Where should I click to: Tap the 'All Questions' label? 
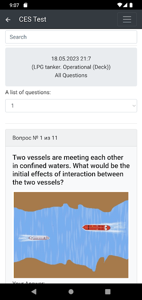tap(71, 75)
